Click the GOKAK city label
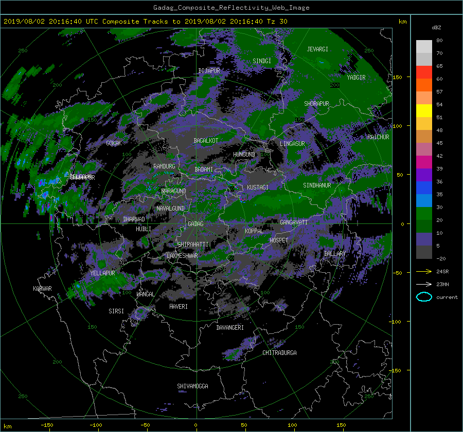Viewport: 463px width, 432px height. click(114, 143)
